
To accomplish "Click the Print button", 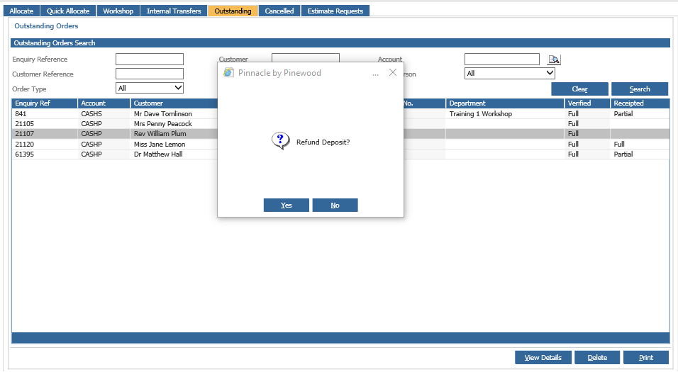I will [x=646, y=357].
